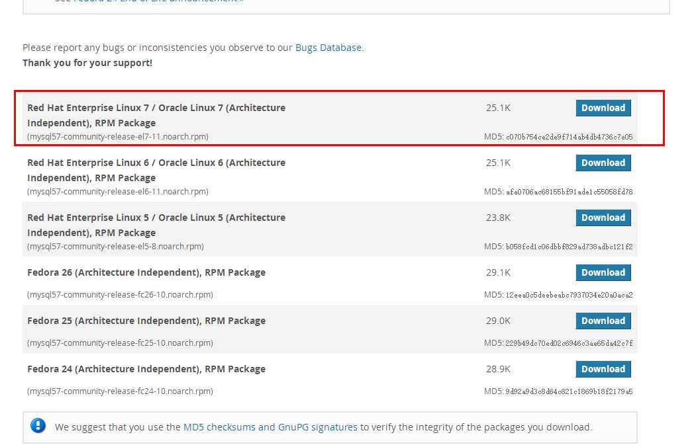Click the 29.0K file size value
The width and height of the screenshot is (696, 445).
tap(498, 321)
